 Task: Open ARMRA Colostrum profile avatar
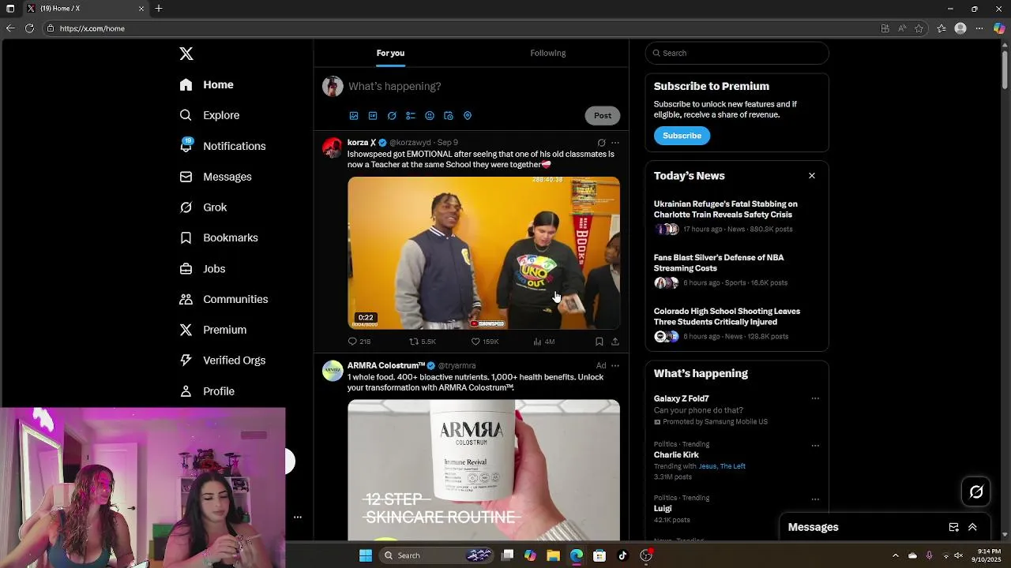click(333, 371)
